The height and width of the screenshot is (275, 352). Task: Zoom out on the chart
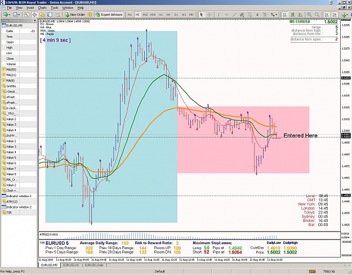[x=317, y=15]
